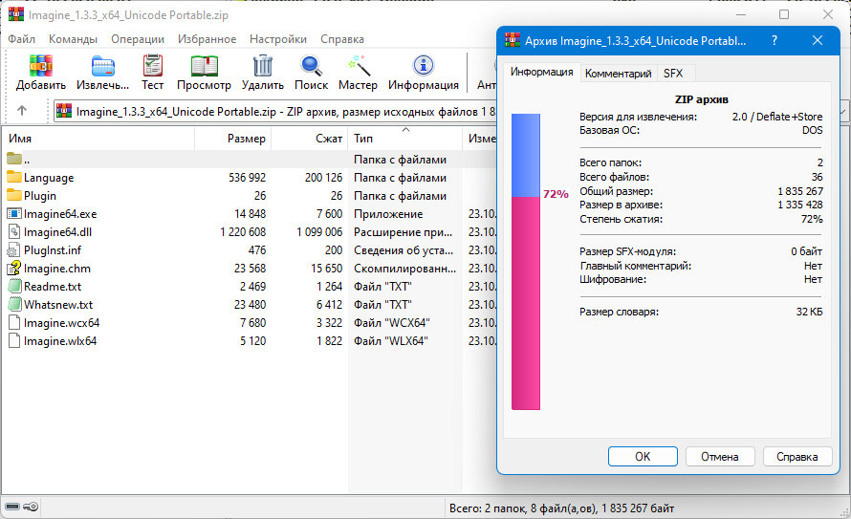Click the Информация toolbar icon
Viewport: 851px width, 519px height.
424,66
